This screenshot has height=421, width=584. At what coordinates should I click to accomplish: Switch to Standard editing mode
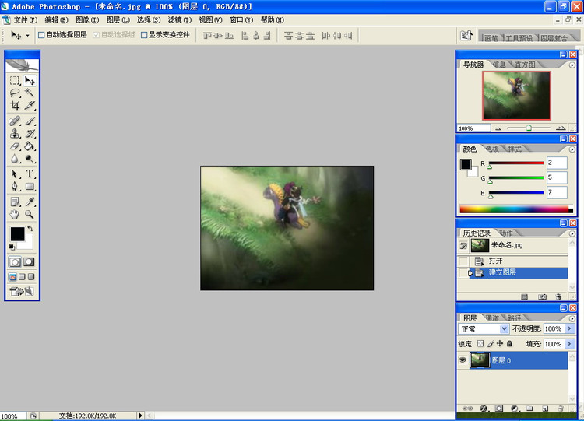15,262
